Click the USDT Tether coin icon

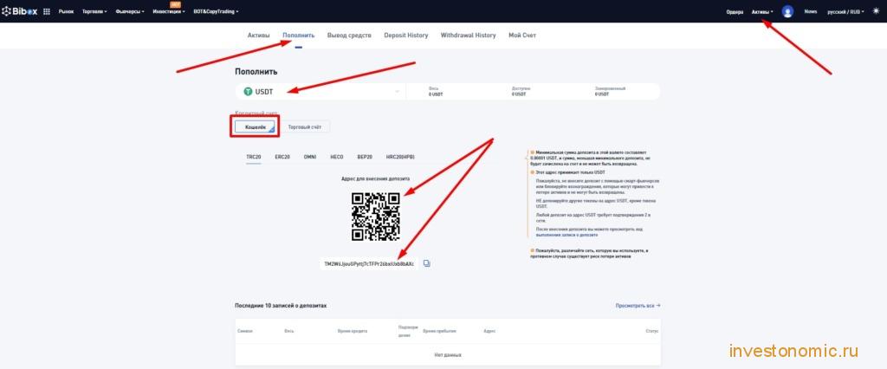(248, 91)
